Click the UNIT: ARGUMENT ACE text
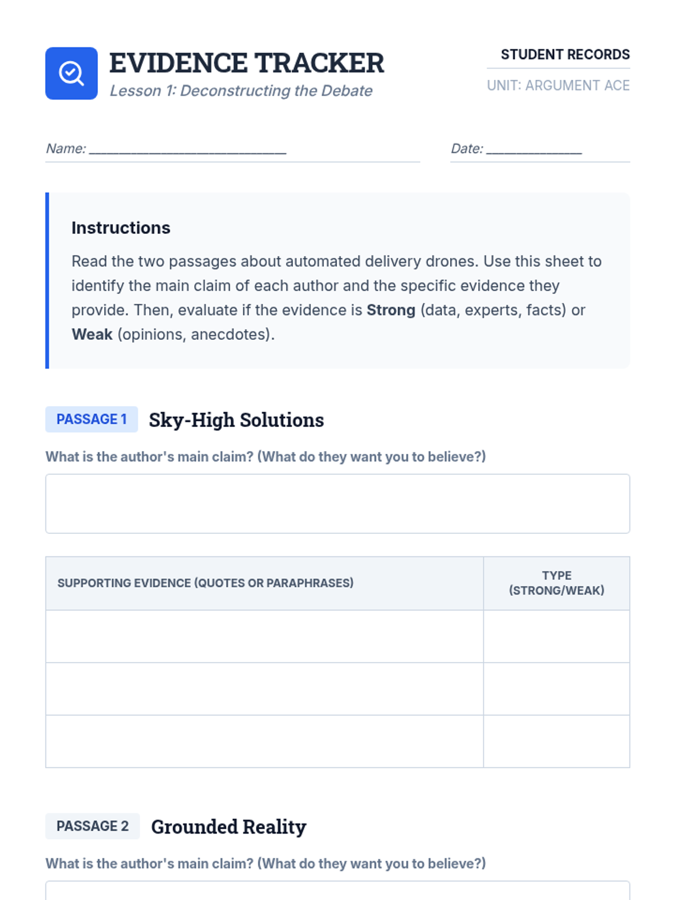 [x=558, y=85]
